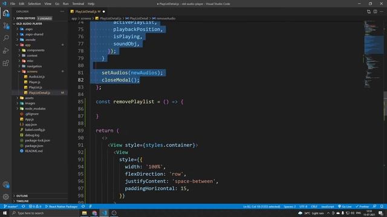Open the Run menu
This screenshot has height=217, width=387.
click(66, 4)
